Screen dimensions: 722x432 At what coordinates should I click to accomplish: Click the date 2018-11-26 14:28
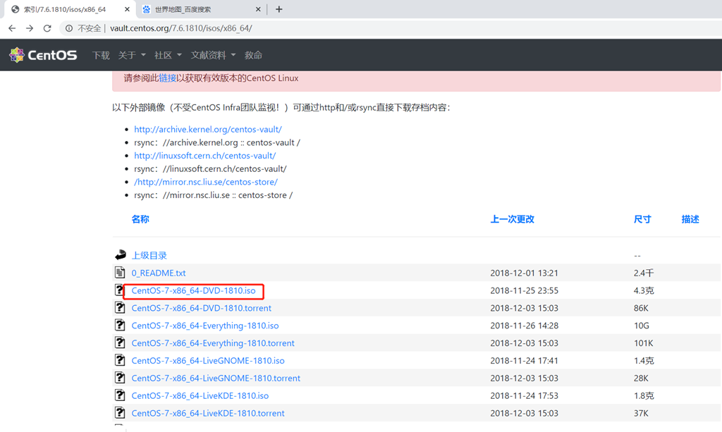pyautogui.click(x=524, y=326)
